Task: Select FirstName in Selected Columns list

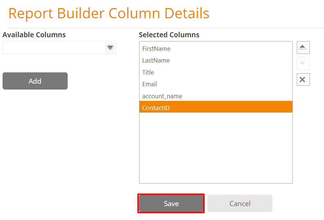Action: click(216, 49)
